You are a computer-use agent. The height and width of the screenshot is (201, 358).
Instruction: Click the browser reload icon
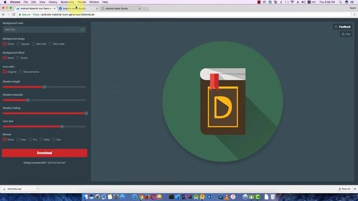click(x=13, y=15)
